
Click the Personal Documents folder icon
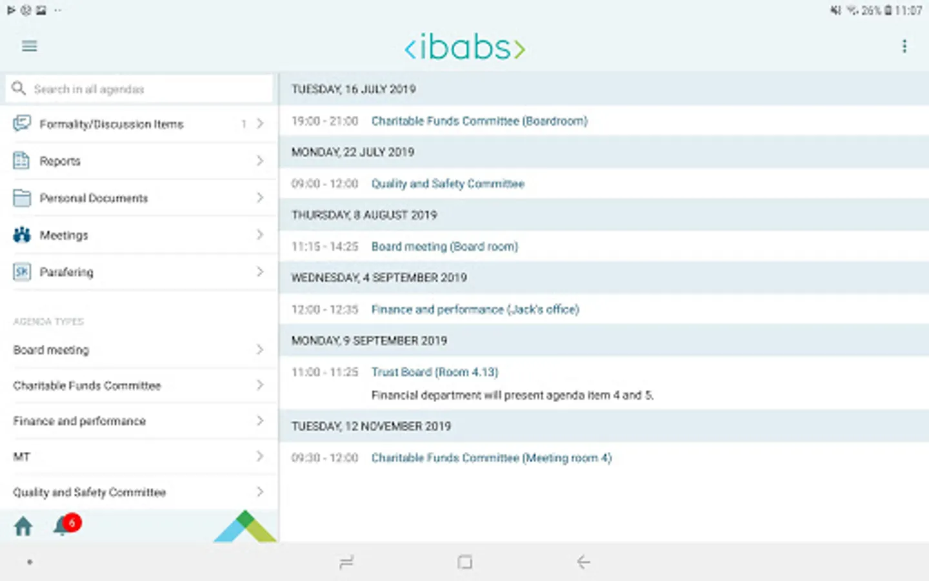click(22, 198)
